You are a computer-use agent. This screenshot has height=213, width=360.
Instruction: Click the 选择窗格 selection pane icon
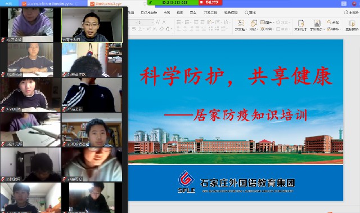coord(352,25)
